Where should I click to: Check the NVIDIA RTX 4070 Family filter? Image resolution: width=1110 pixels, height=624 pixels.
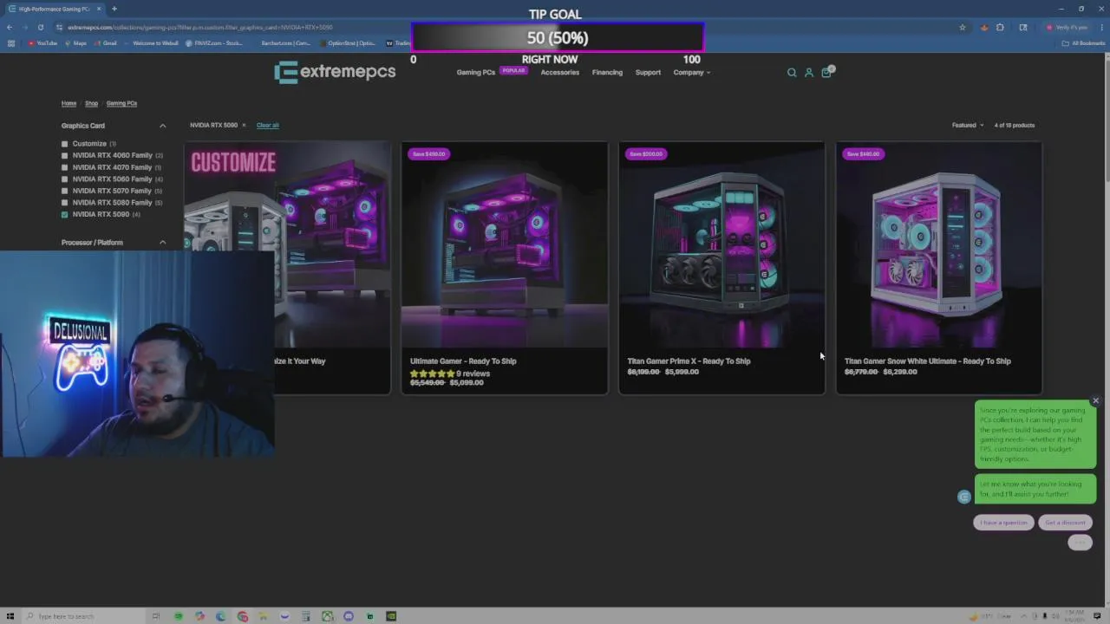coord(64,167)
